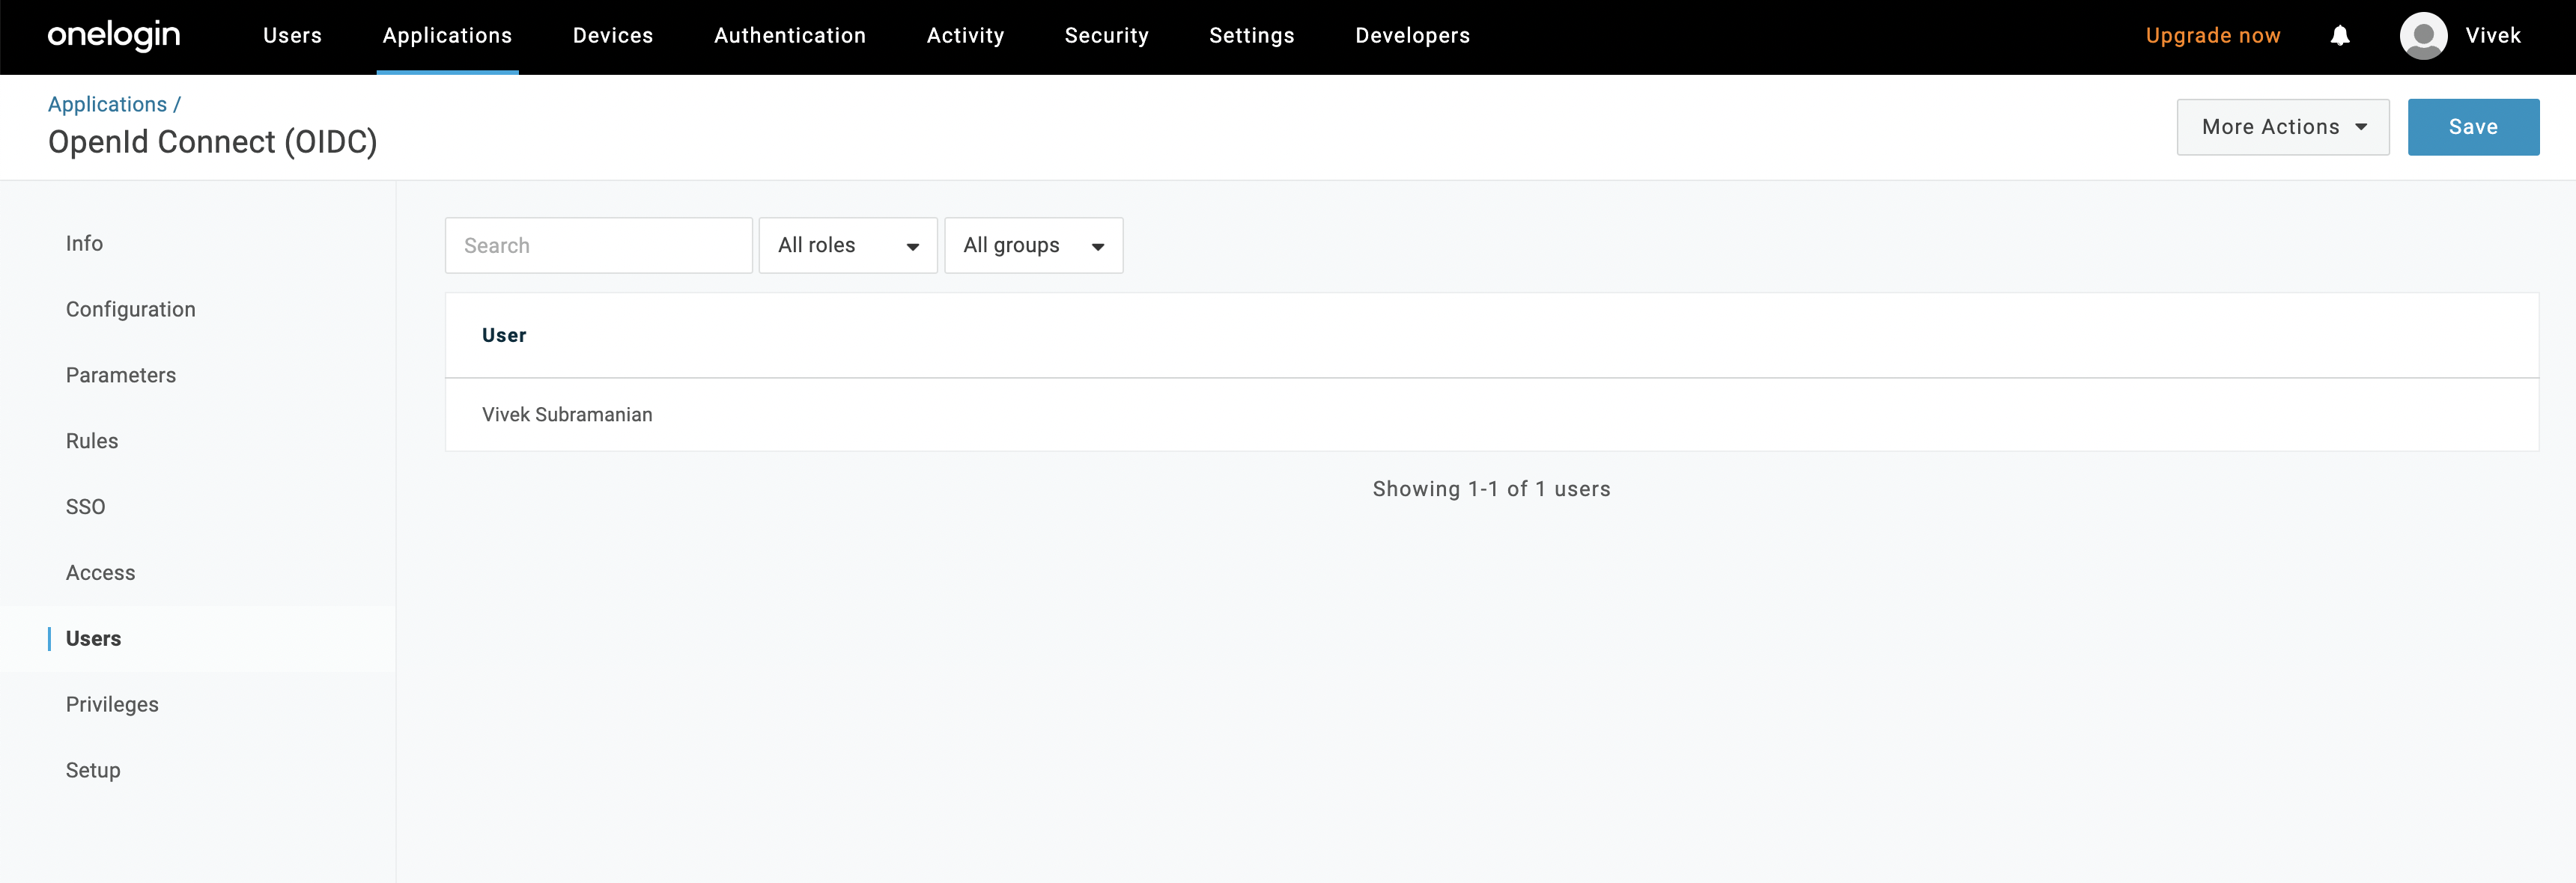Click into the Search field
2576x883 pixels.
(x=598, y=245)
